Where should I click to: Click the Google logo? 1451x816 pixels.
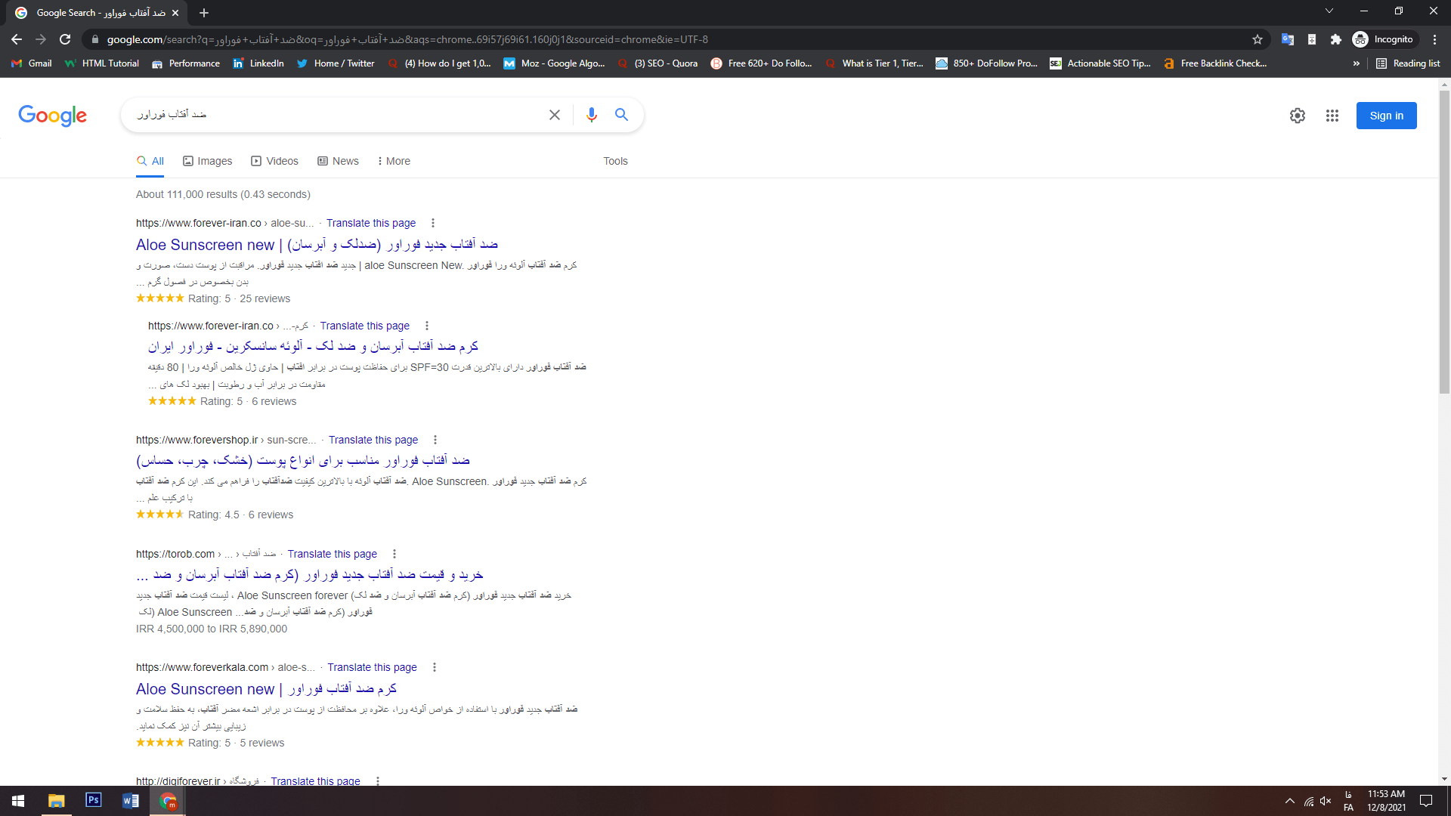point(53,116)
